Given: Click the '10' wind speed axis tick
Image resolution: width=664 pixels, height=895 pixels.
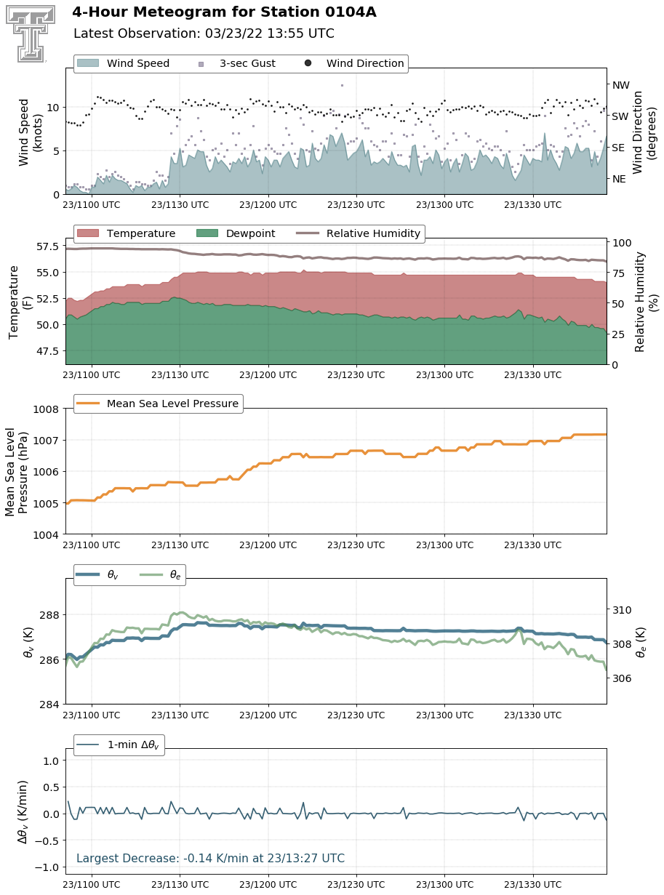Looking at the screenshot, I should point(54,108).
